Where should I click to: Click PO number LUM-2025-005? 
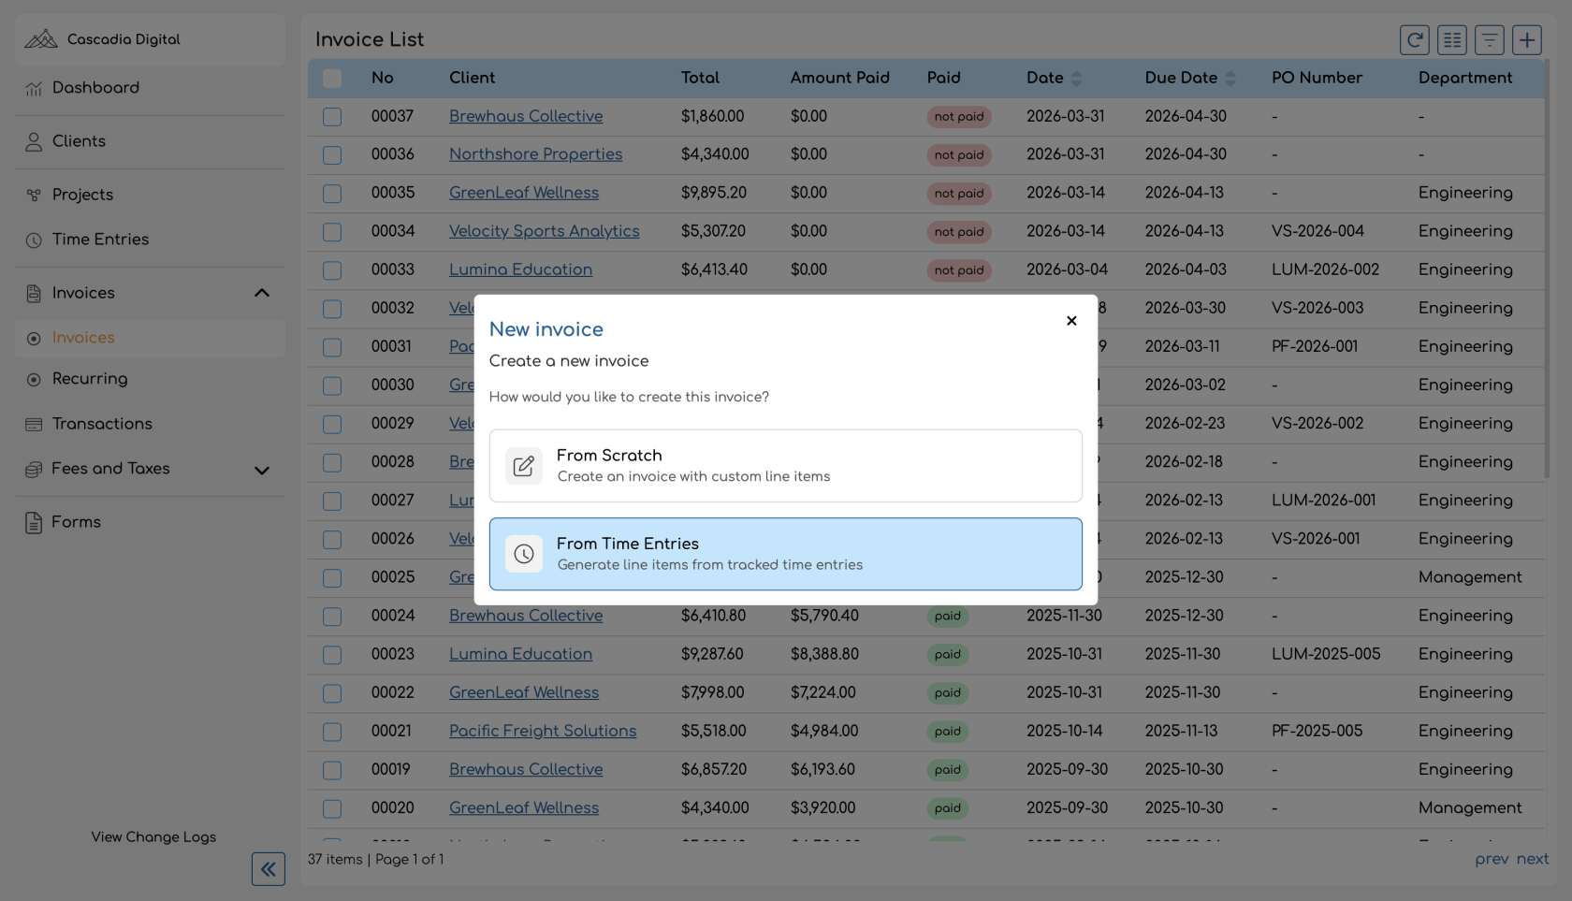1326,654
